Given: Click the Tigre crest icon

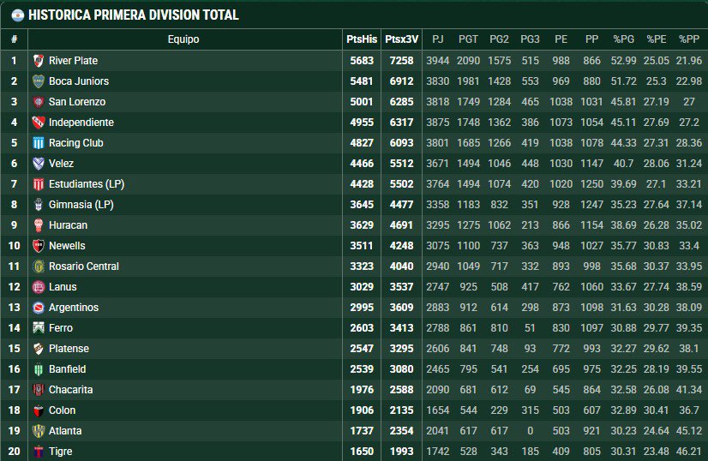Looking at the screenshot, I should click(x=39, y=452).
